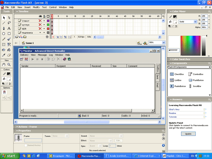This screenshot has width=212, height=159.
Task: Open the Text menu
Action: 44,7
